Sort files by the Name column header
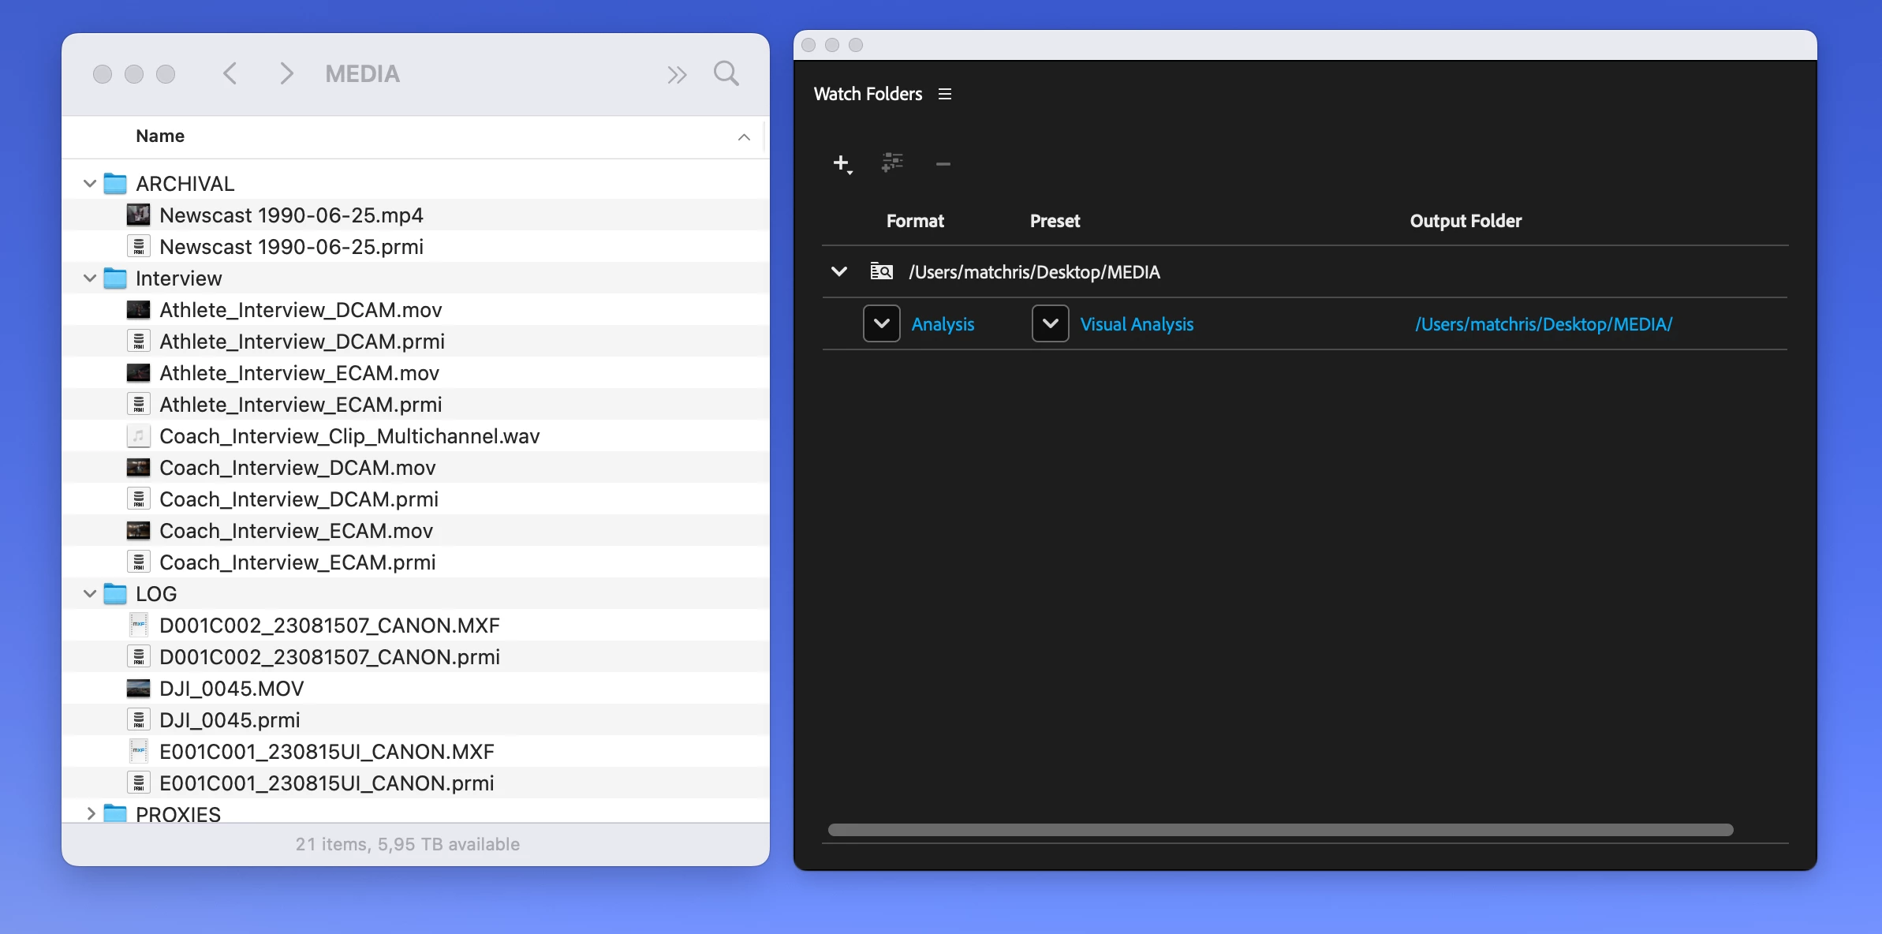 (x=160, y=136)
